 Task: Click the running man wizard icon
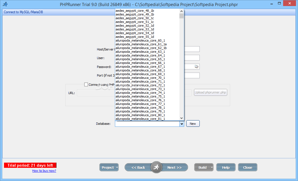point(156,167)
